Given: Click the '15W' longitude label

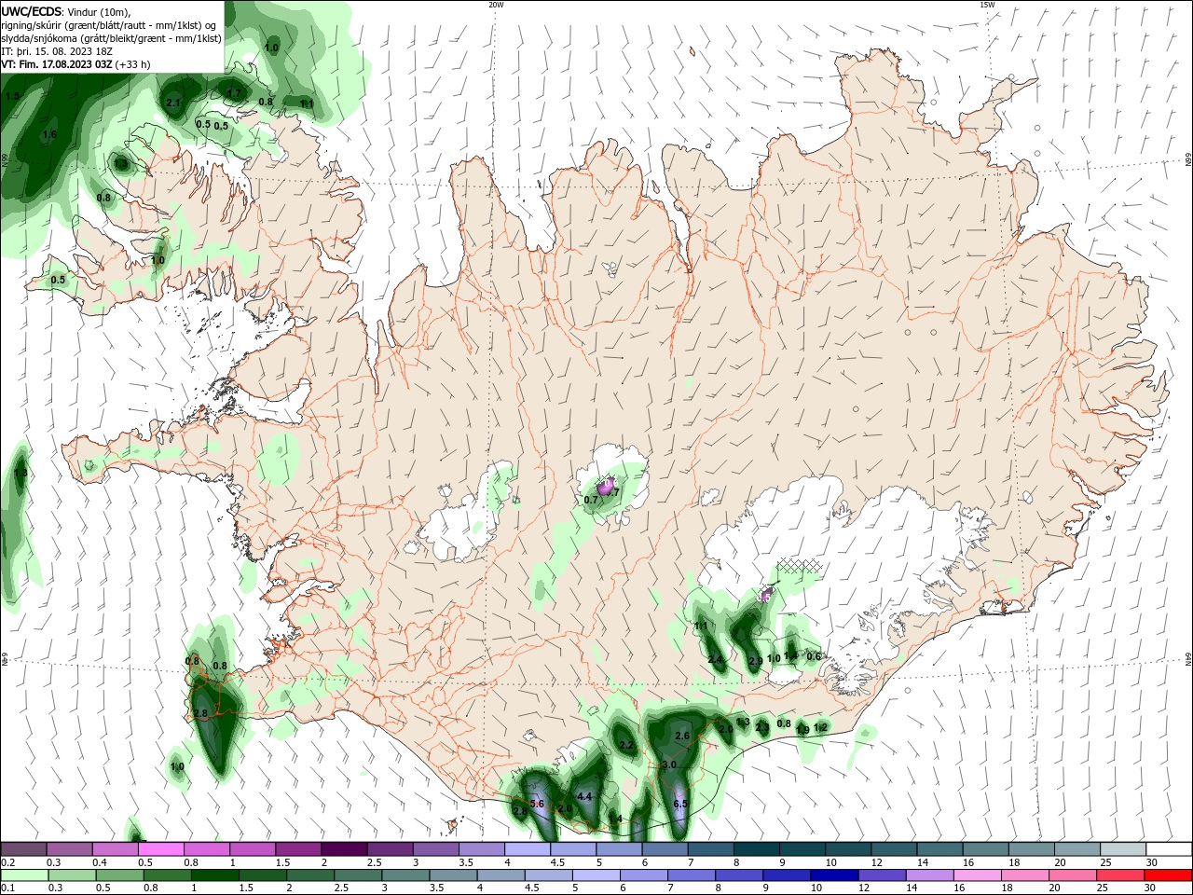Looking at the screenshot, I should click(987, 5).
